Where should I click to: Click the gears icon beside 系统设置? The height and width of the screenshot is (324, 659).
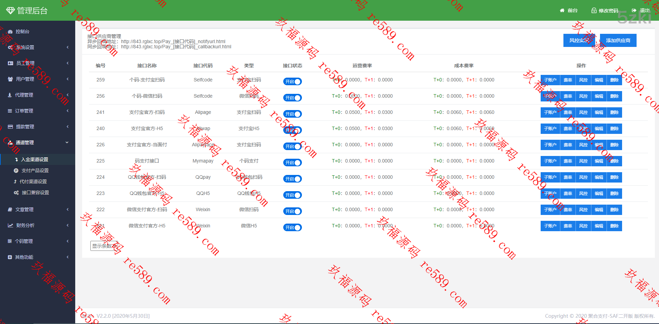[10, 48]
